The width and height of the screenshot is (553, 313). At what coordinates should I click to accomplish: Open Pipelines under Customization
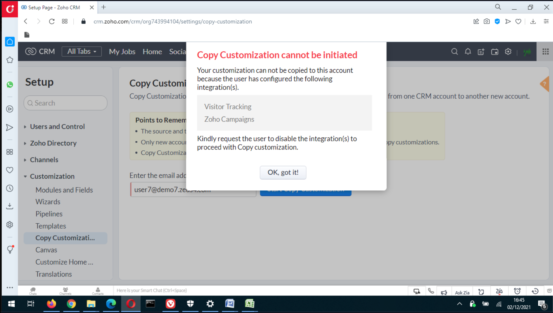coord(49,214)
